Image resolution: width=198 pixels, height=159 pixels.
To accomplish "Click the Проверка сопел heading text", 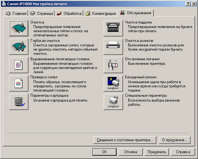I will point(44,77).
